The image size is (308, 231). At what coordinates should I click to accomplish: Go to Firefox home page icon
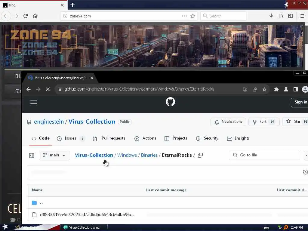(x=35, y=16)
